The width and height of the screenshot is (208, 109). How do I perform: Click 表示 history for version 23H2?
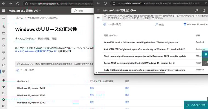pyautogui.click(x=127, y=95)
